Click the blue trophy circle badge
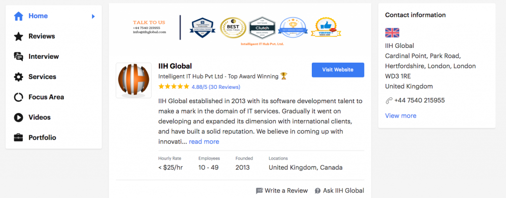 pyautogui.click(x=293, y=28)
